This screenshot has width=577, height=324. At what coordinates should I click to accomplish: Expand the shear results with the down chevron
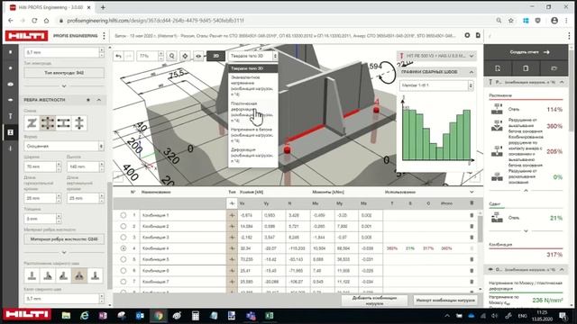click(526, 231)
